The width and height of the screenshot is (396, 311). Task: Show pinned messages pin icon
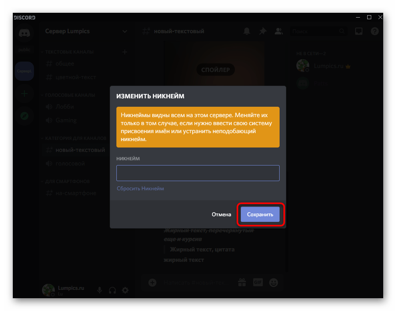(x=262, y=32)
